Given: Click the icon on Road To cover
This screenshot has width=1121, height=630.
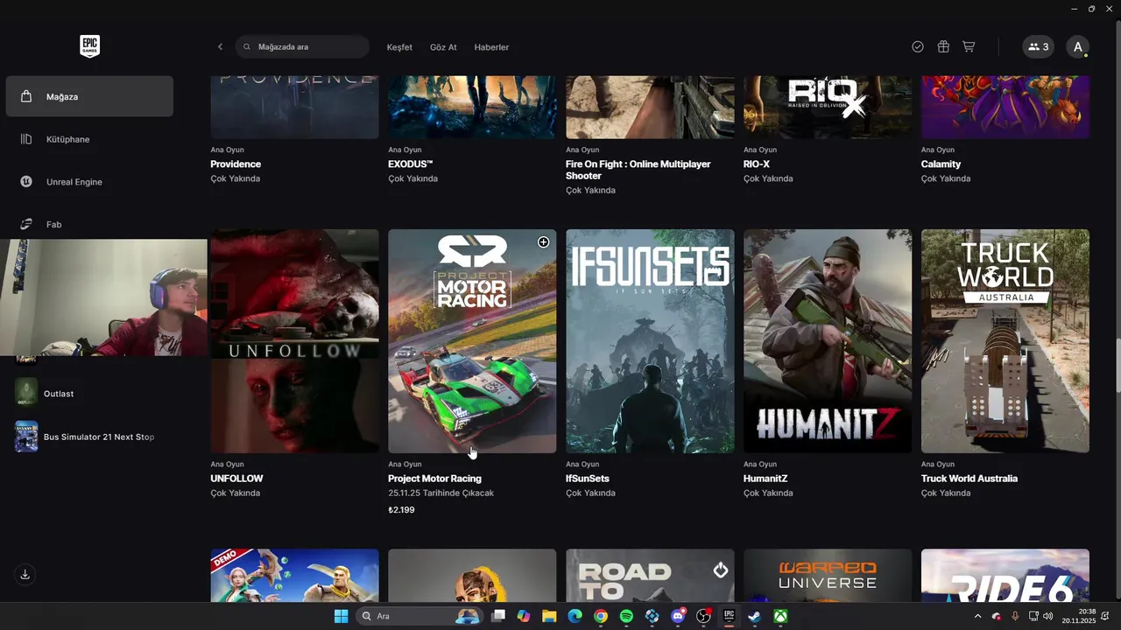Looking at the screenshot, I should point(721,570).
